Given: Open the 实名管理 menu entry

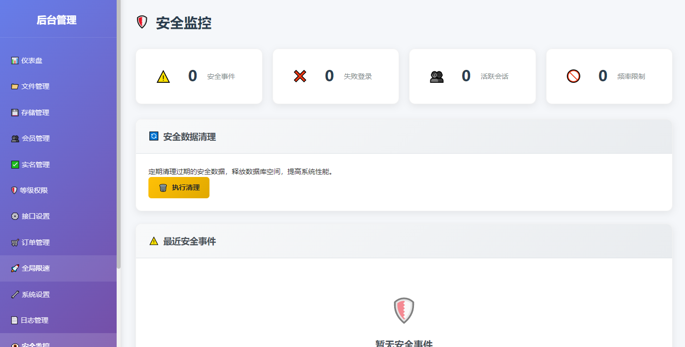Looking at the screenshot, I should pyautogui.click(x=35, y=164).
